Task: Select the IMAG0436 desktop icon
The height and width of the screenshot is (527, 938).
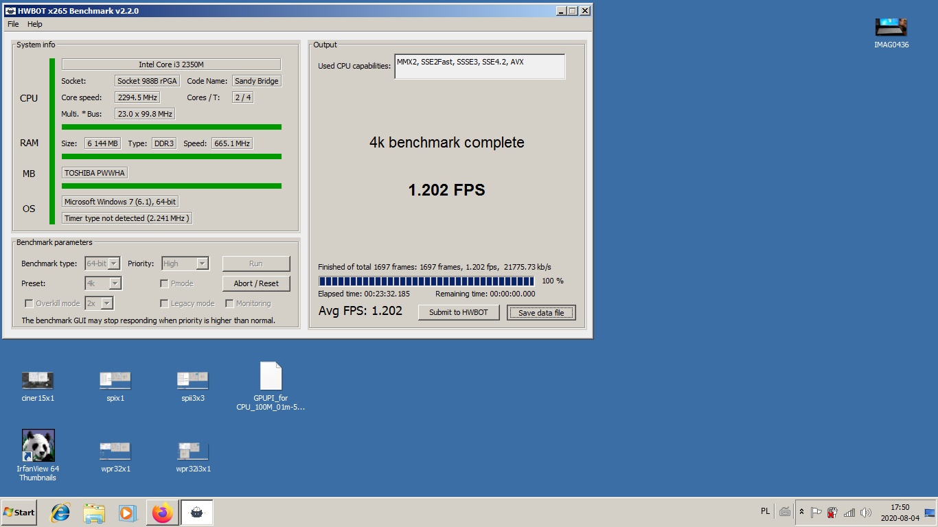Action: tap(891, 33)
